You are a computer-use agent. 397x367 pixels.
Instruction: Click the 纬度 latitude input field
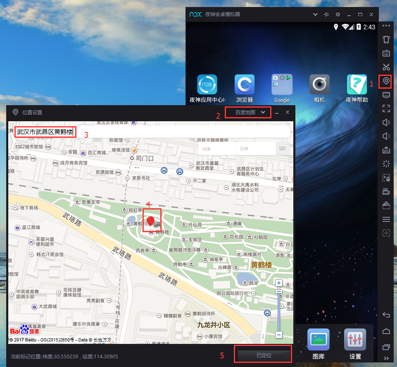point(217,149)
